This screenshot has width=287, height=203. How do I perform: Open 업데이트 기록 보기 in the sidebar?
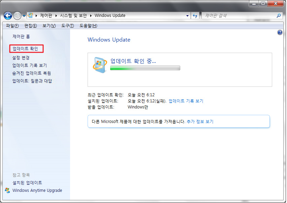(x=29, y=65)
